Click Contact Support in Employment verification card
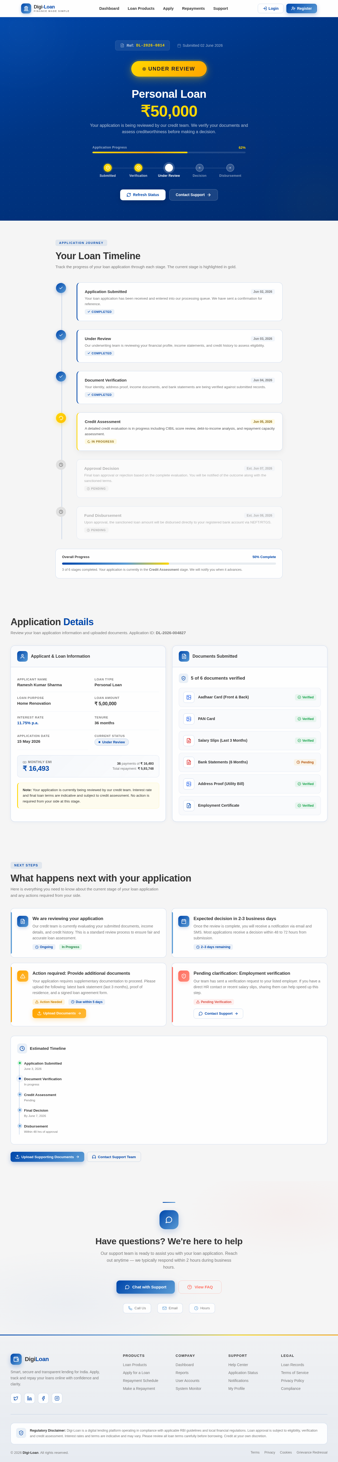 pos(218,1014)
